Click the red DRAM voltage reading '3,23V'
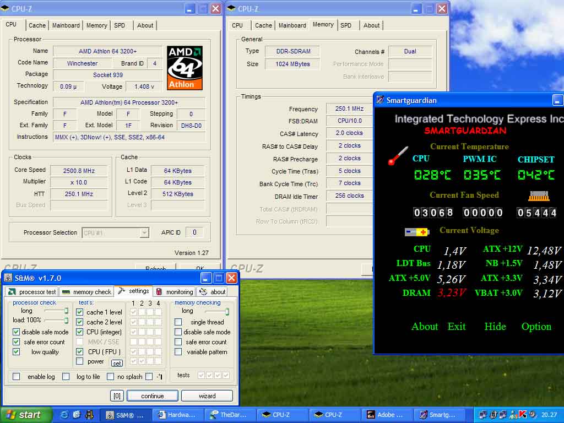564x423 pixels. click(x=452, y=293)
